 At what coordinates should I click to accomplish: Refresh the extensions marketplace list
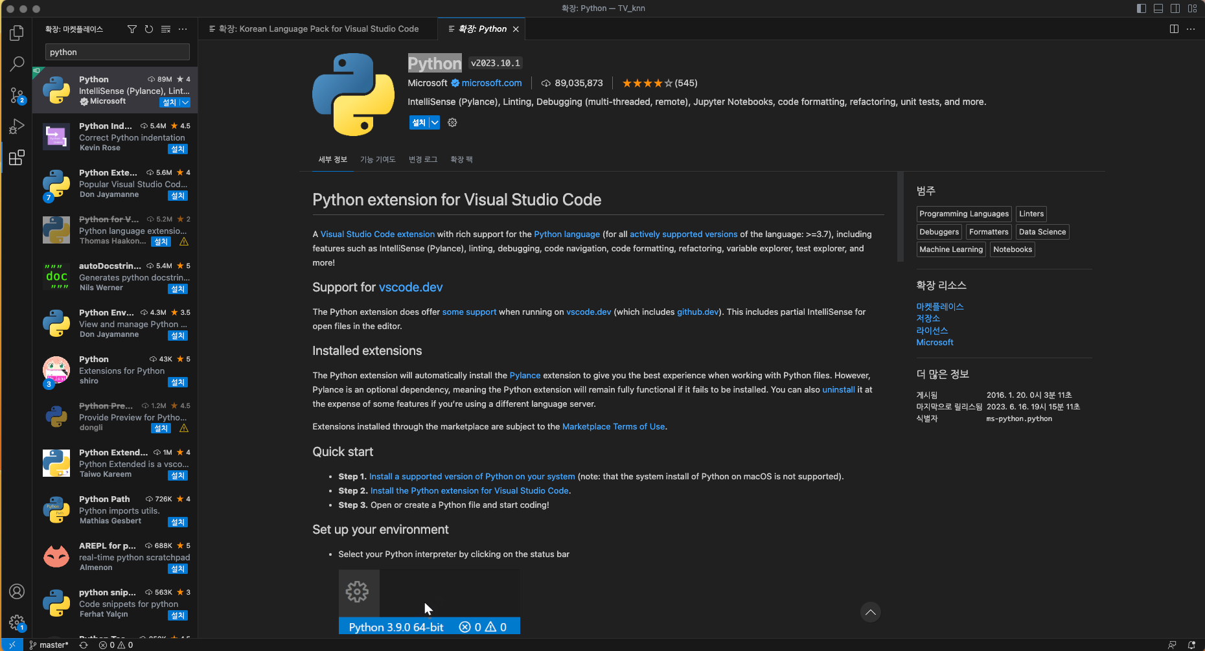point(149,29)
